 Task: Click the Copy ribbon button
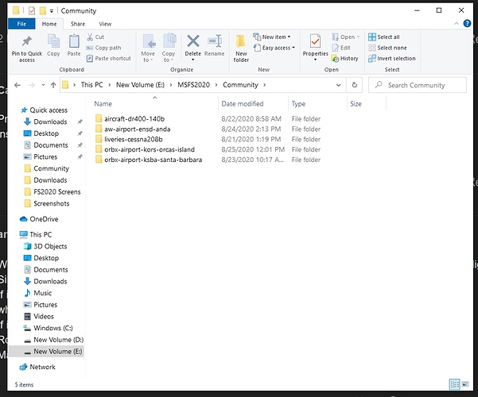53,45
